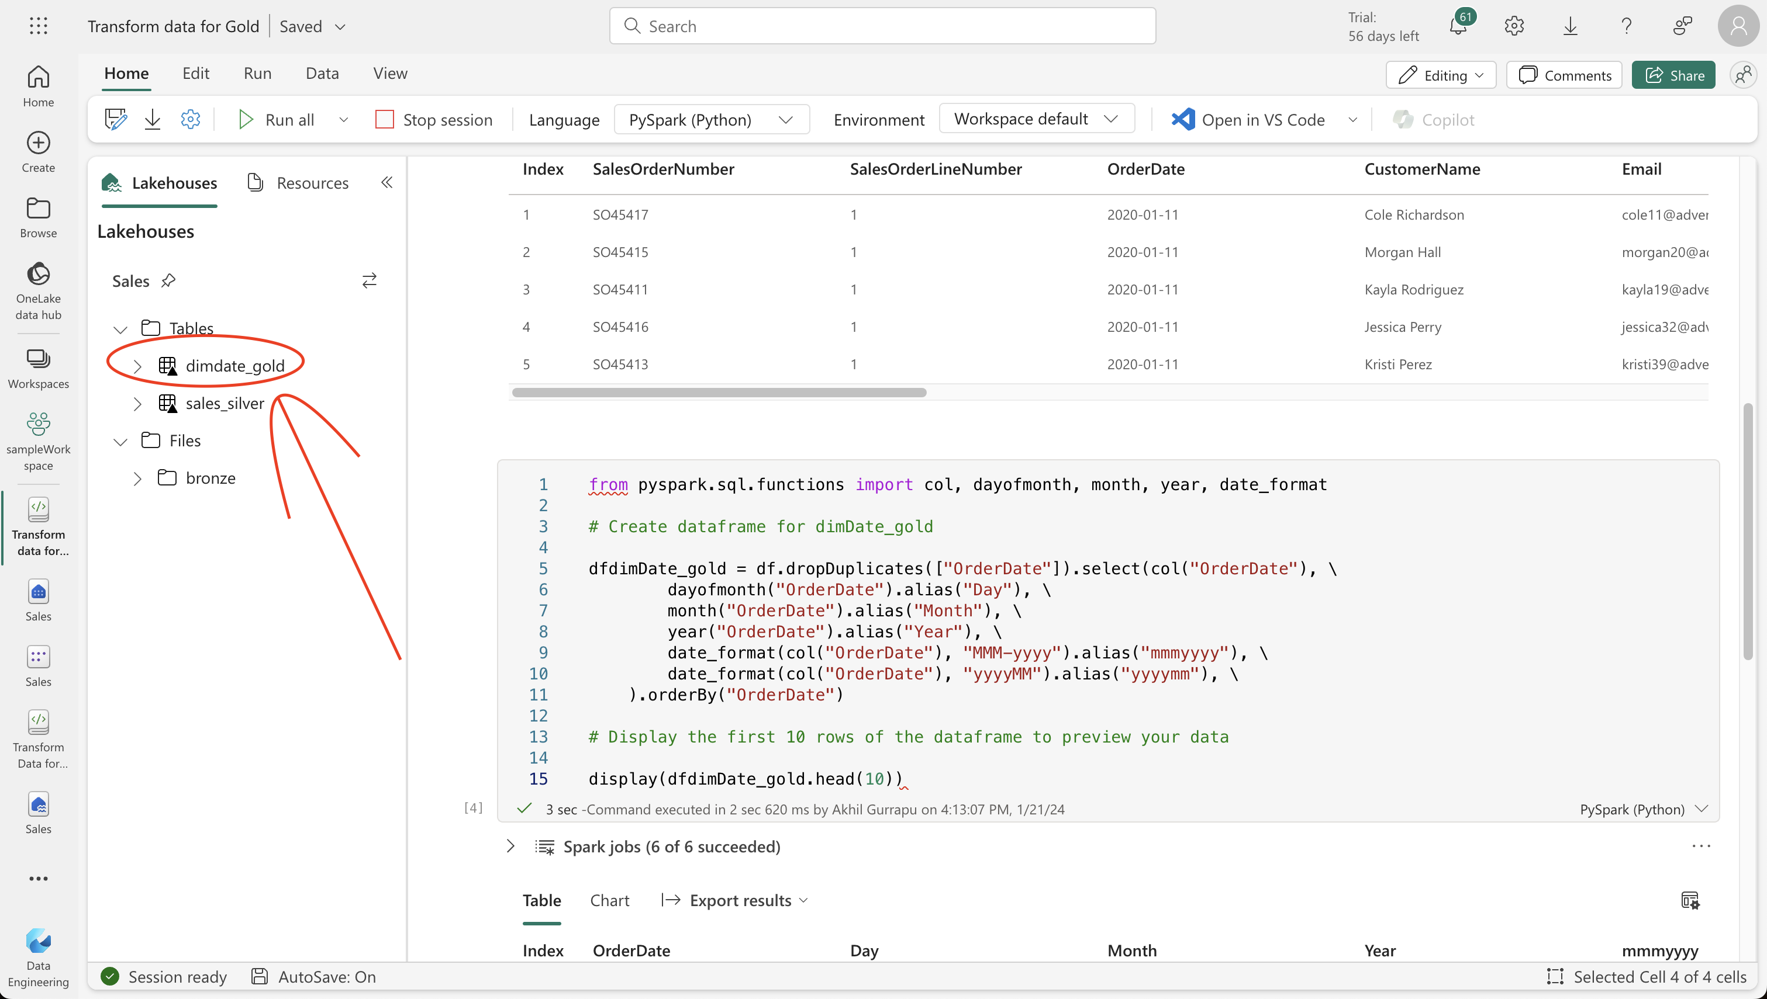Open the View ribbon tab
1767x999 pixels.
pyautogui.click(x=390, y=74)
